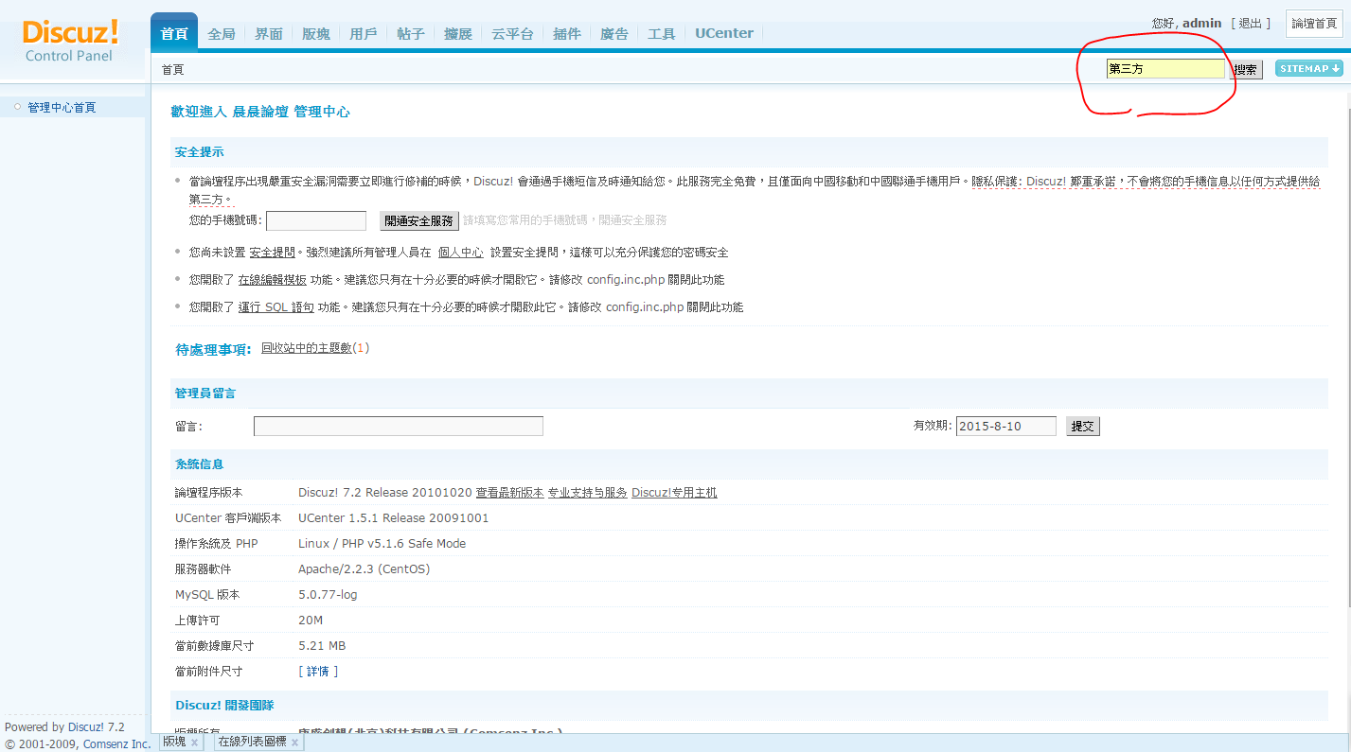Click the 退出 logout link
The height and width of the screenshot is (752, 1351).
[1251, 23]
